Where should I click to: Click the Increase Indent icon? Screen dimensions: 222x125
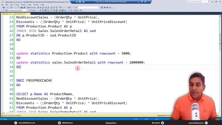[x=77, y=10]
